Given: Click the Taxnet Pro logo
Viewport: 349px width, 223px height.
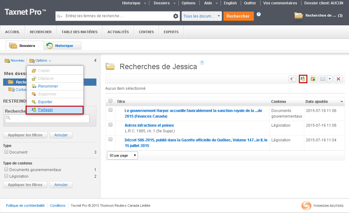Looking at the screenshot, I should click(25, 12).
